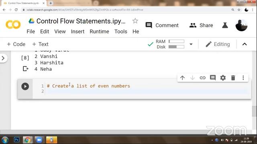The height and width of the screenshot is (144, 257).
Task: Click the cell output toggle icon
Action: pos(25,69)
